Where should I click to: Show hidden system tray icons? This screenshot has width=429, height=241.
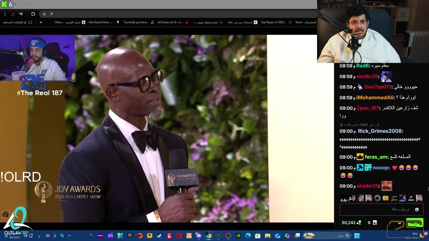tap(69, 236)
